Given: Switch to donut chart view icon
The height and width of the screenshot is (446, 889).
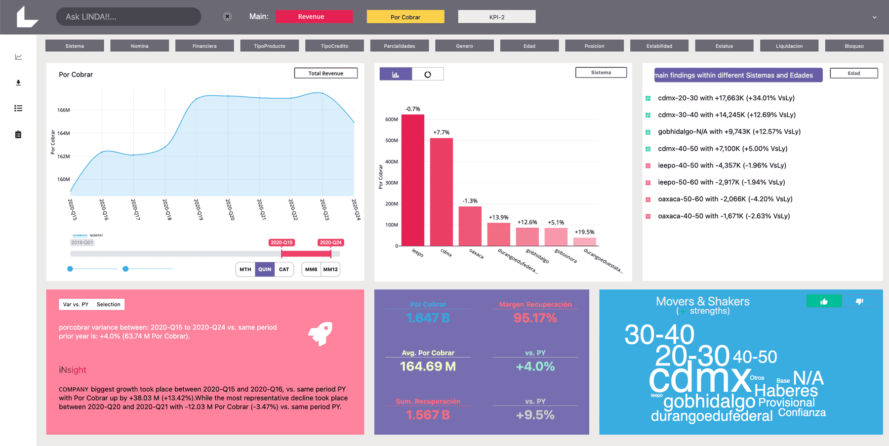Looking at the screenshot, I should pos(428,74).
